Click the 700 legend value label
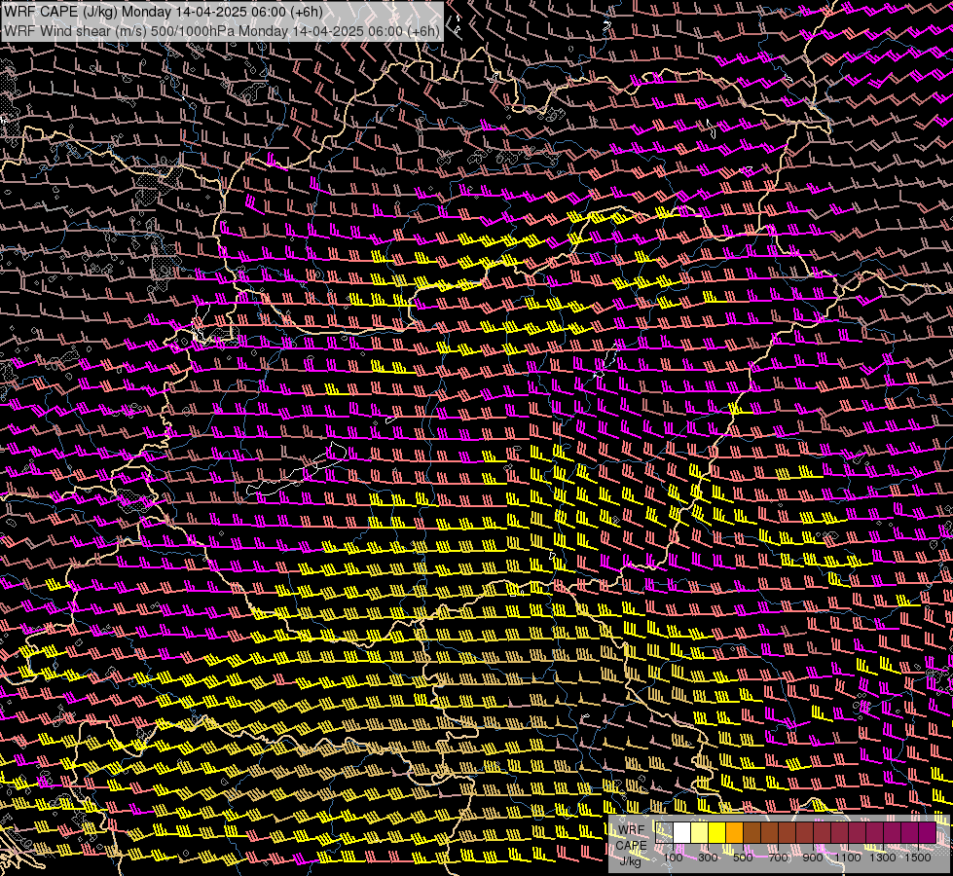 778,858
